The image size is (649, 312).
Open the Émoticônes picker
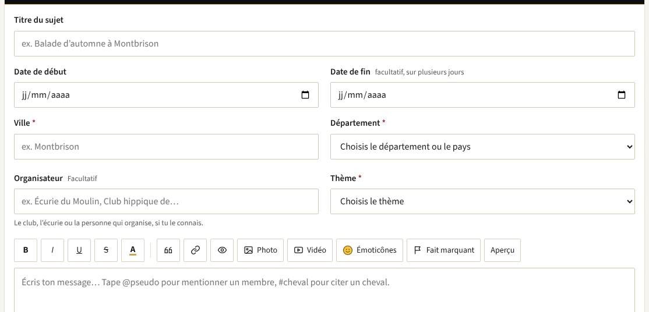(x=369, y=250)
